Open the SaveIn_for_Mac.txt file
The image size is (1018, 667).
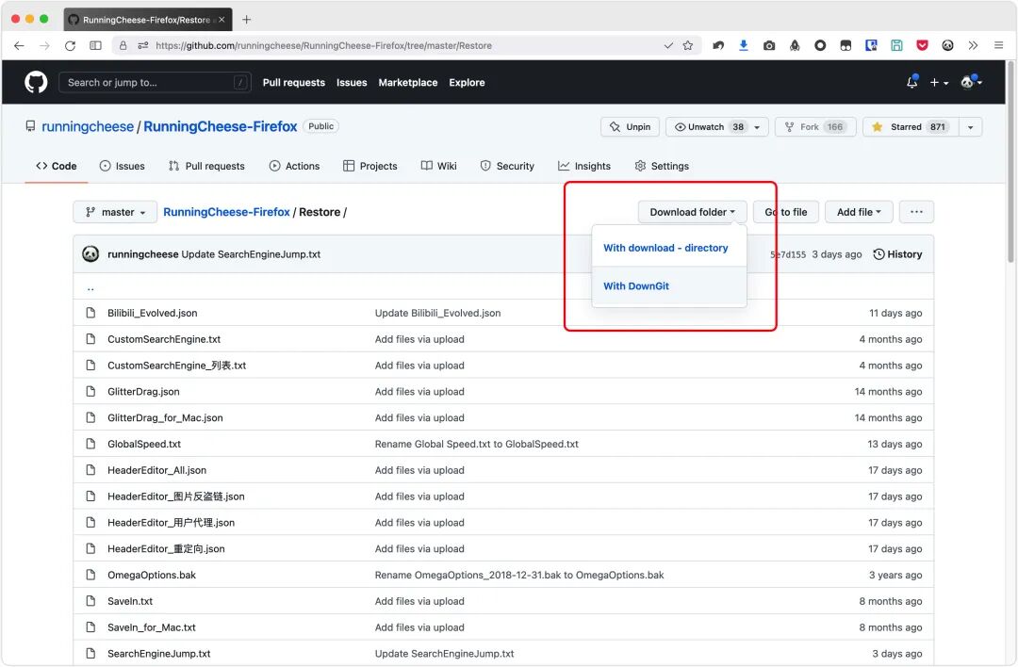pos(151,627)
